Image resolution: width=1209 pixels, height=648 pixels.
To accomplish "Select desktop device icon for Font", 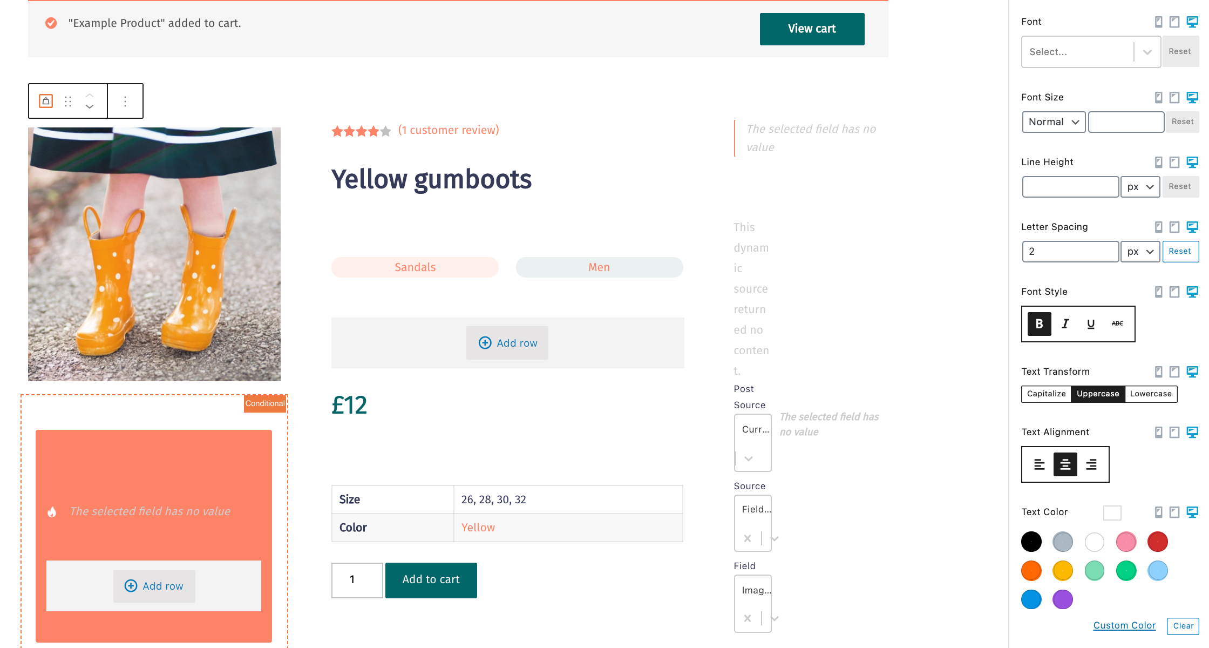I will [1192, 22].
